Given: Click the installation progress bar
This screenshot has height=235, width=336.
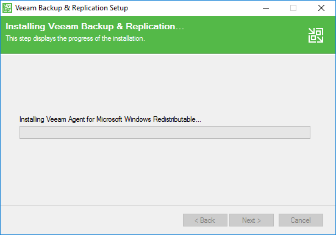Looking at the screenshot, I should pos(165,132).
